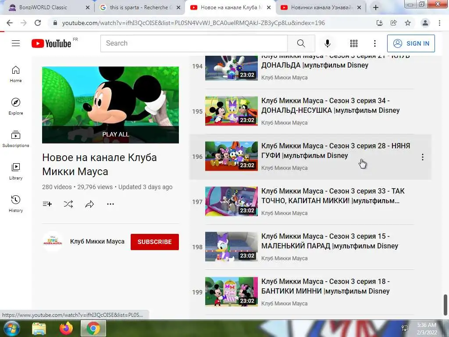Close the BonziWORLD Classic tab
449x337 pixels.
tap(88, 7)
